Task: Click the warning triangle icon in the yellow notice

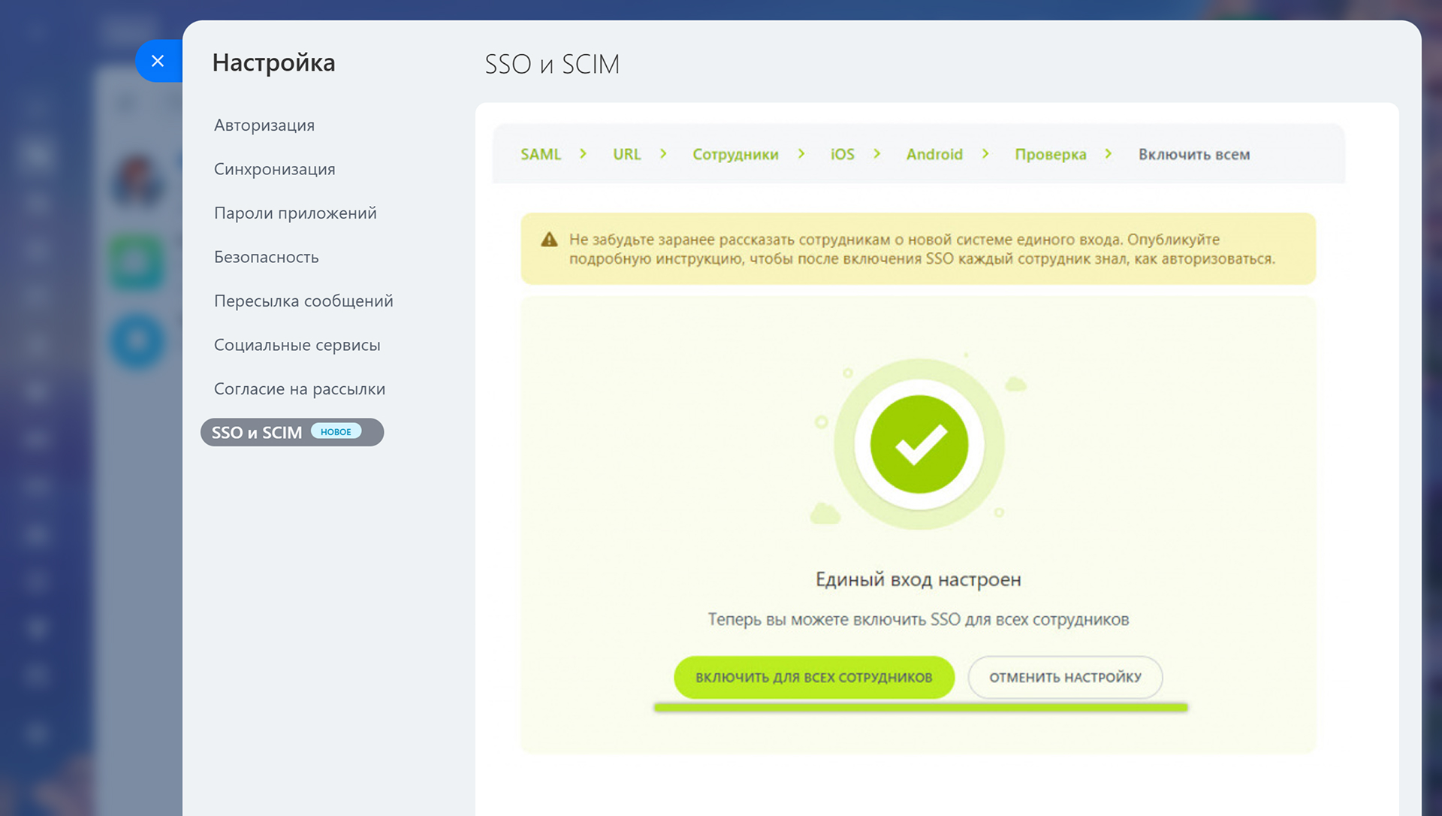Action: (x=549, y=240)
